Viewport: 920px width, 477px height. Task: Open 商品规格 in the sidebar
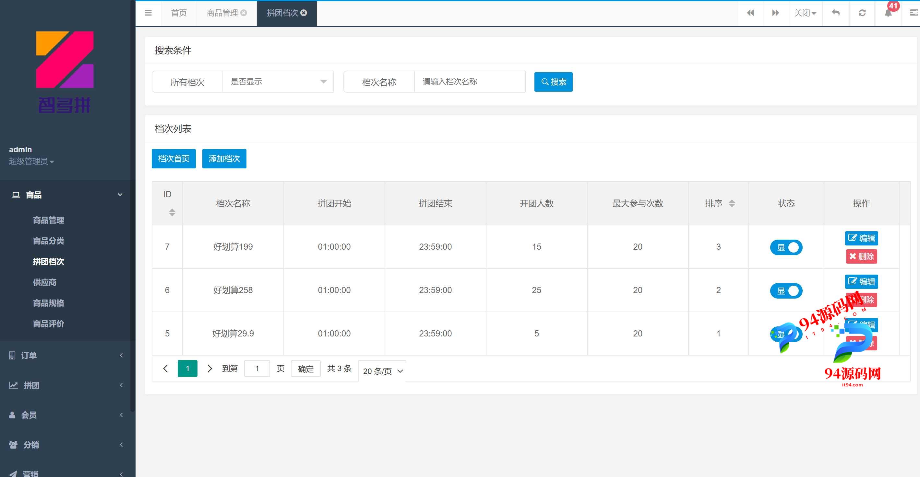coord(49,303)
